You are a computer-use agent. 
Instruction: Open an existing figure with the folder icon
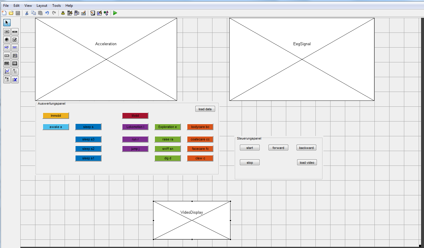[x=11, y=13]
